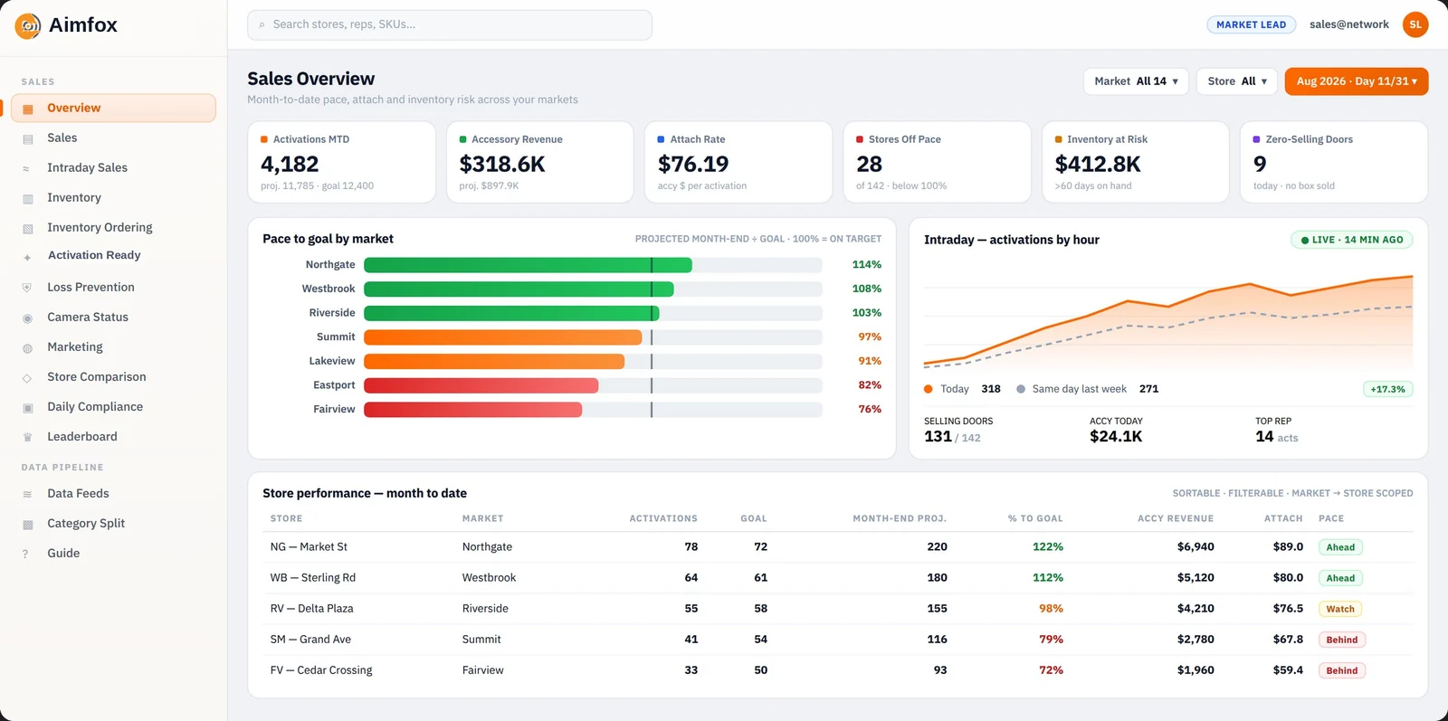
Task: Open the Guide sidebar item
Action: pos(113,553)
